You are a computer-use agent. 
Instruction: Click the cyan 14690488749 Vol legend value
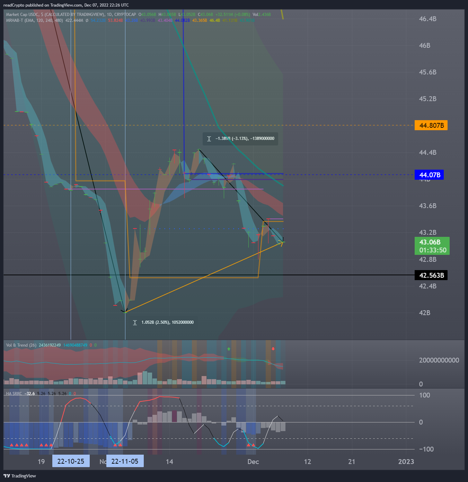pyautogui.click(x=75, y=345)
